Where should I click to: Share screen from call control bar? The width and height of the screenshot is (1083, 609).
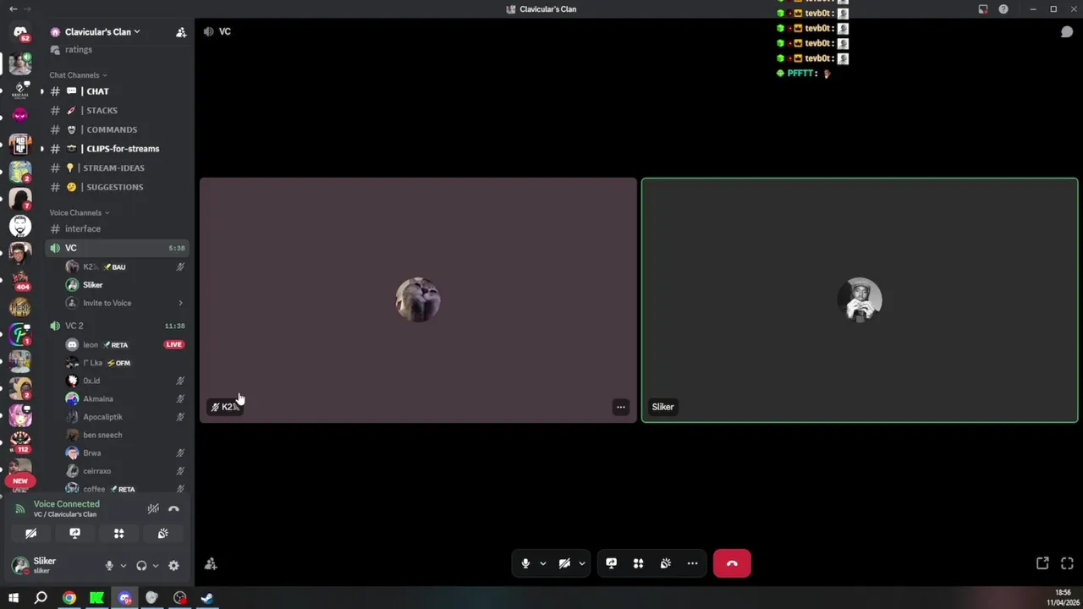(612, 563)
